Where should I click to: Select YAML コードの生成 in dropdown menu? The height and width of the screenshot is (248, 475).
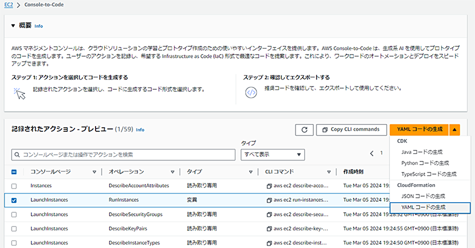430,207
